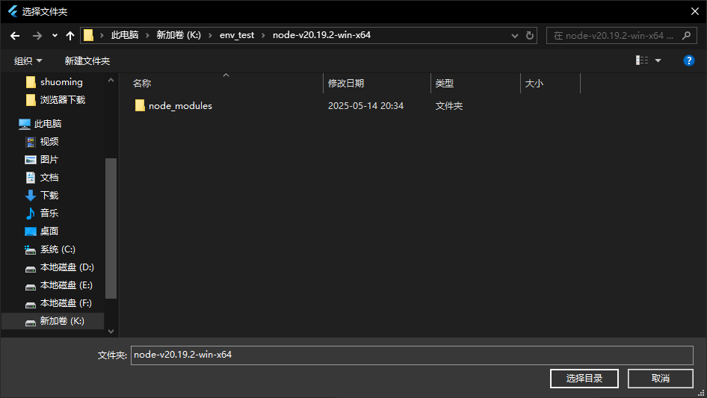Click the date 2025-05-14 20:34 cell
707x398 pixels.
point(365,106)
